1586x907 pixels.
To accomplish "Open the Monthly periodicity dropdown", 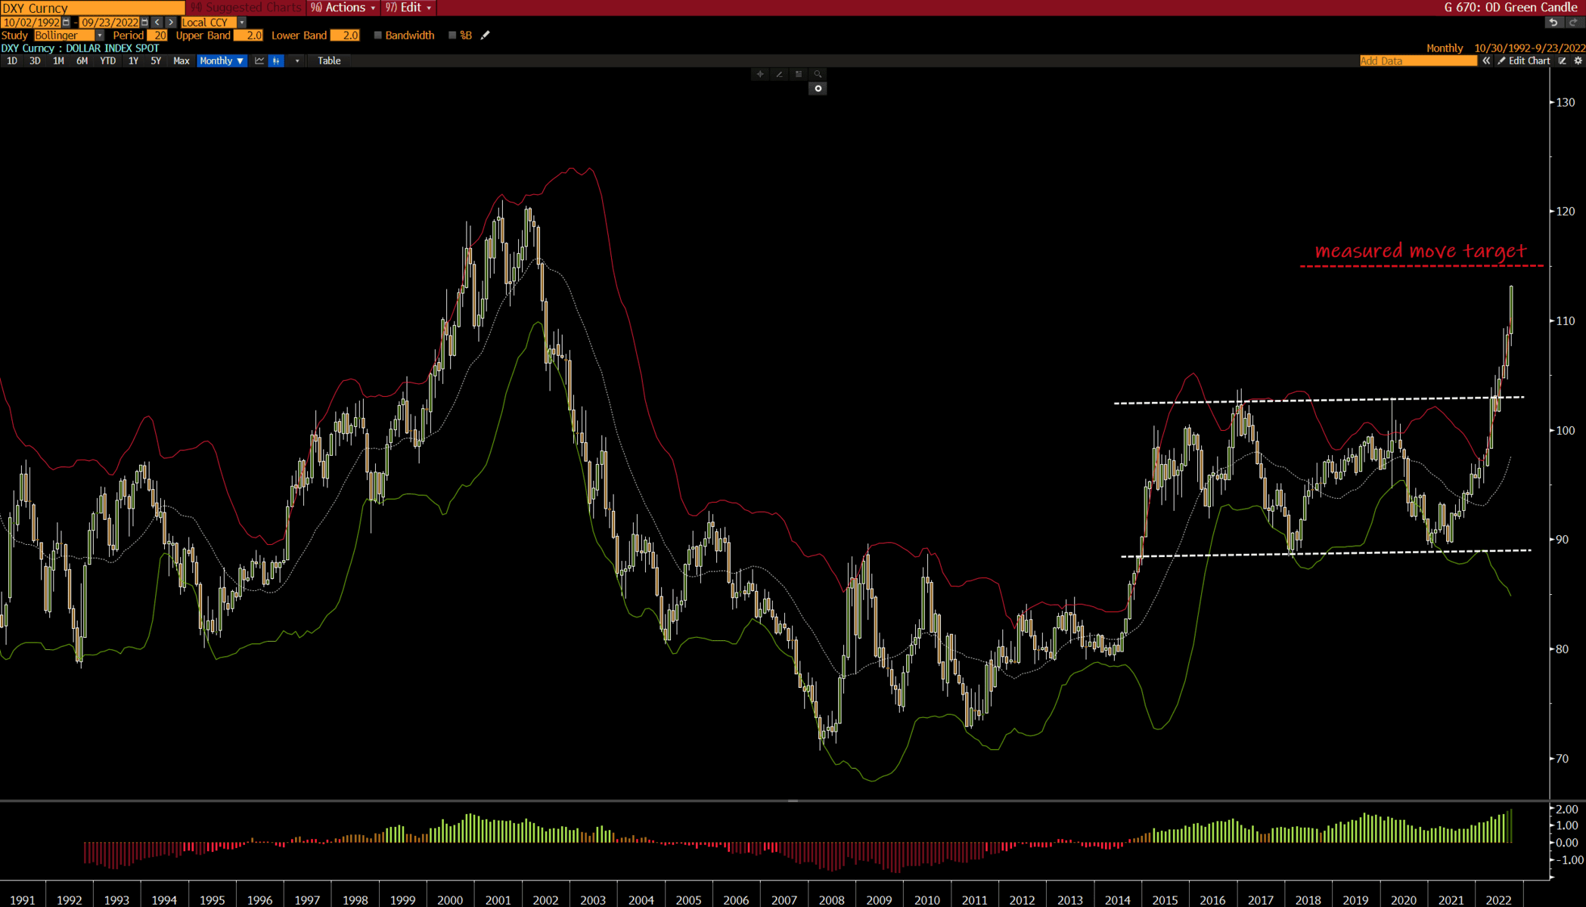I will (222, 60).
